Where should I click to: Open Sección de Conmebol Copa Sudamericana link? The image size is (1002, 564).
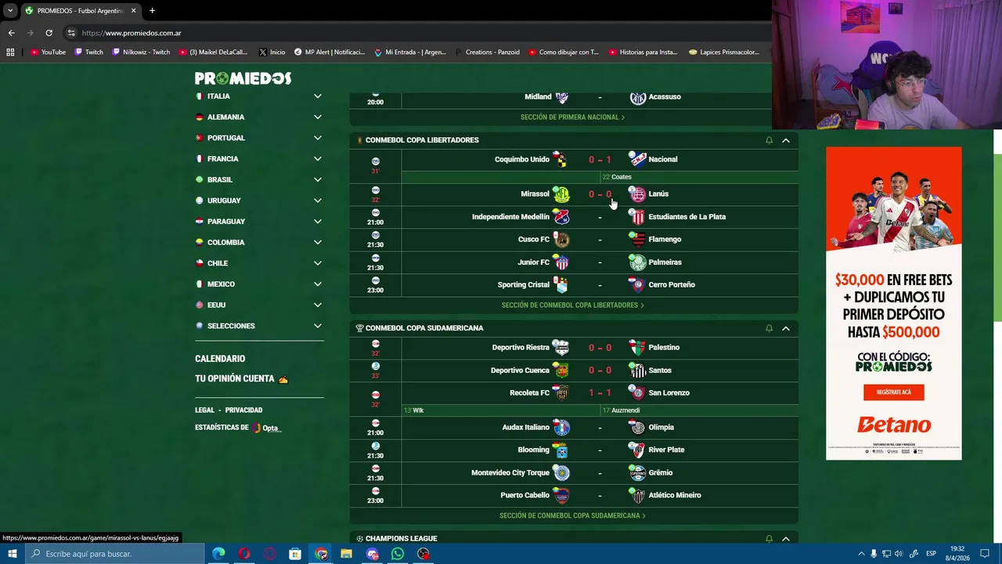tap(572, 516)
